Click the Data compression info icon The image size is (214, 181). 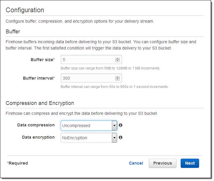[x=121, y=125]
